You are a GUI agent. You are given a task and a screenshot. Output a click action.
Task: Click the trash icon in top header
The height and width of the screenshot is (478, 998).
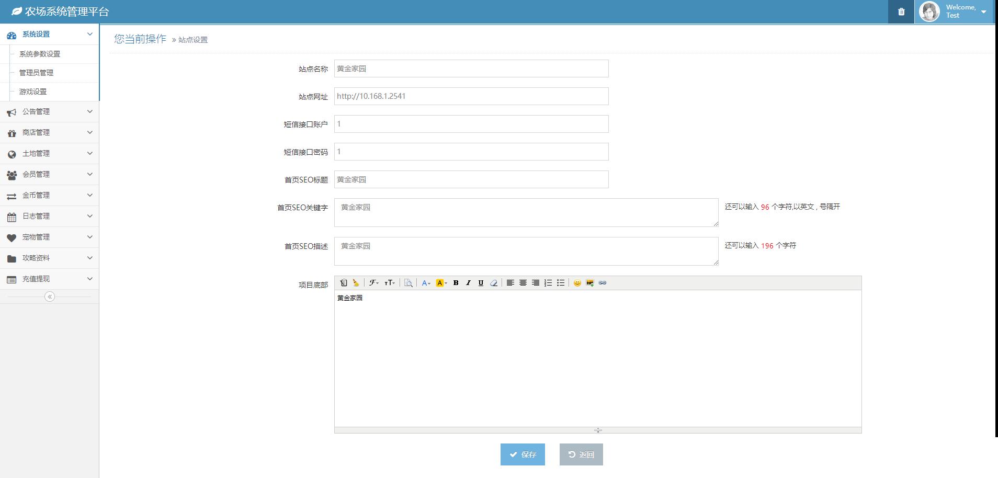point(901,12)
